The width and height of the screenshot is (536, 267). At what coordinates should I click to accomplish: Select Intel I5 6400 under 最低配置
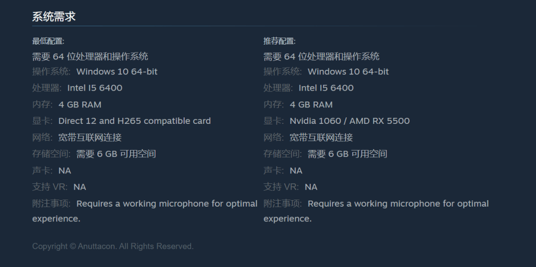[95, 88]
